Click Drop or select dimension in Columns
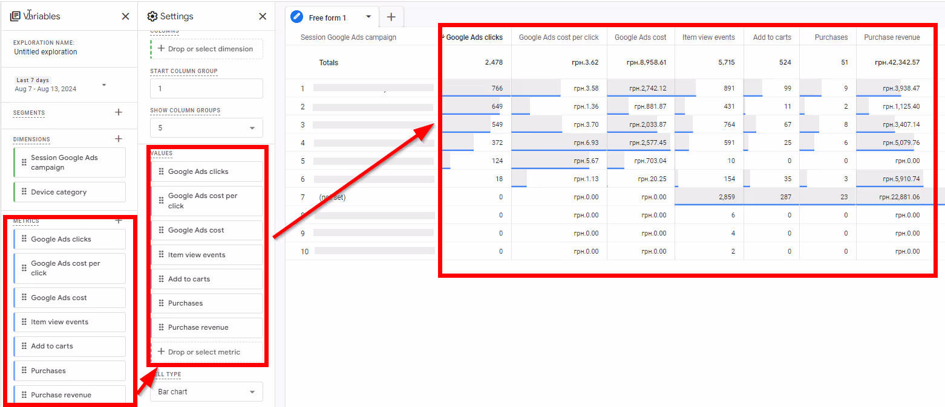 click(x=206, y=49)
